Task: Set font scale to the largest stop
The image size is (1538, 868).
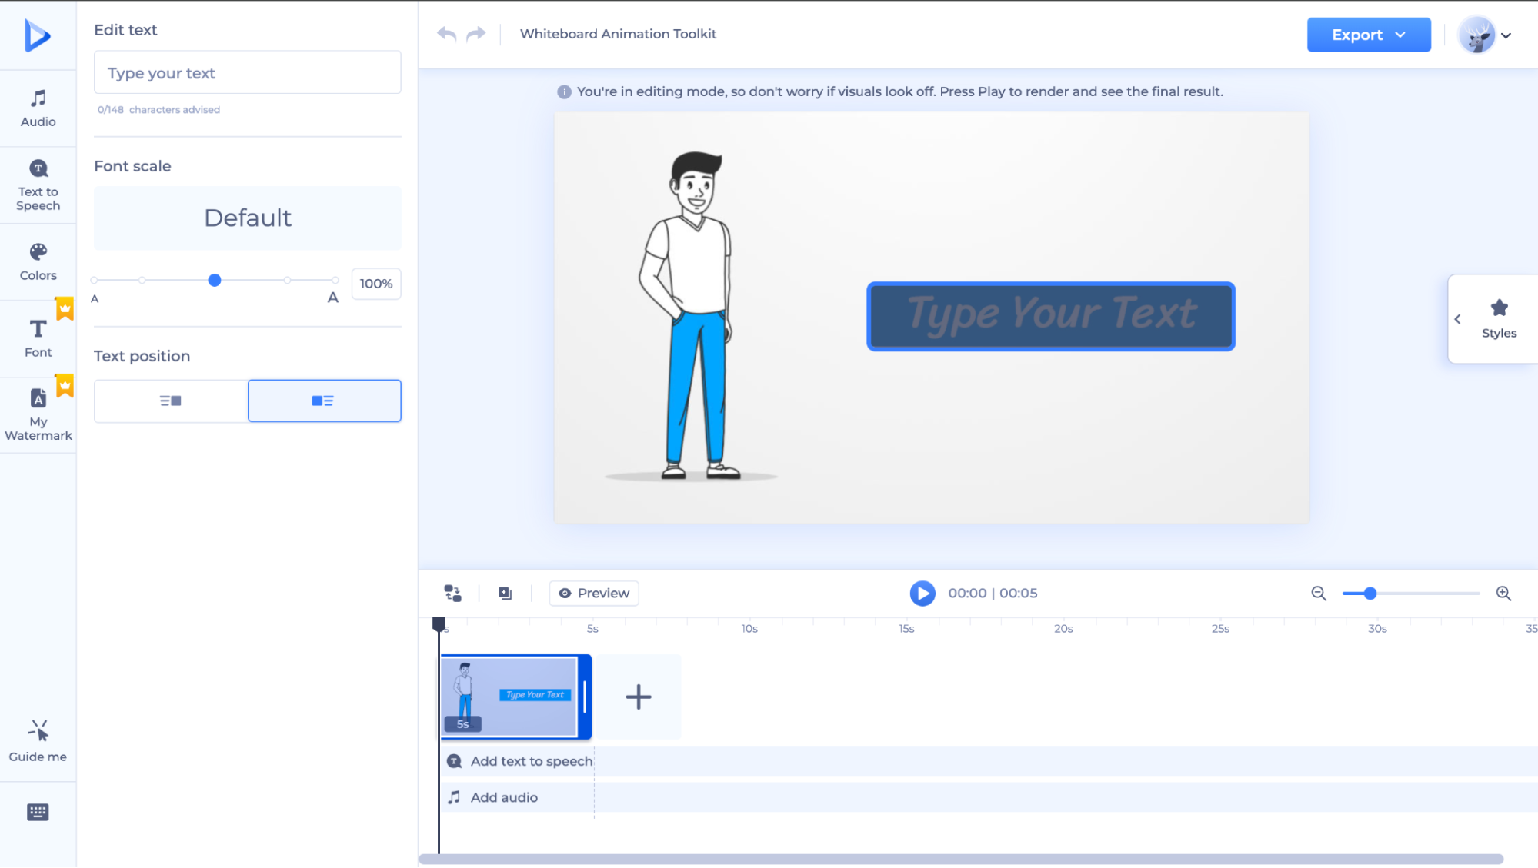Action: [x=335, y=281]
